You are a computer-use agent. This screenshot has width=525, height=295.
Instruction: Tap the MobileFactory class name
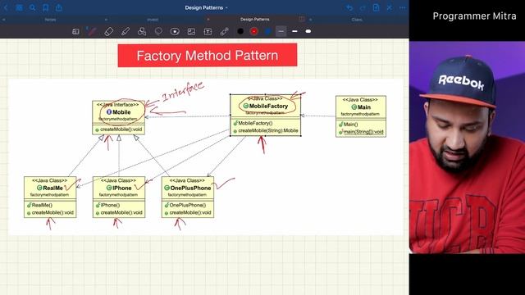pos(268,106)
